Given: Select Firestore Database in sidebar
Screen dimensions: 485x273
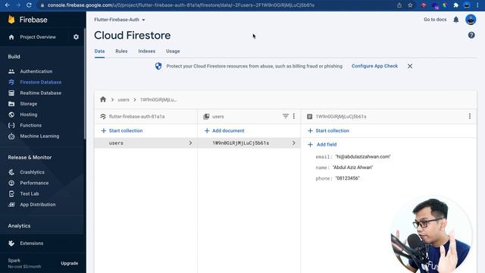Looking at the screenshot, I should 40,82.
